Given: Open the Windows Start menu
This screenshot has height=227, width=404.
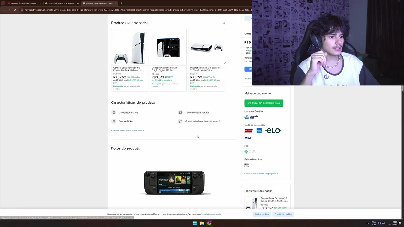Looking at the screenshot, I should 195,224.
